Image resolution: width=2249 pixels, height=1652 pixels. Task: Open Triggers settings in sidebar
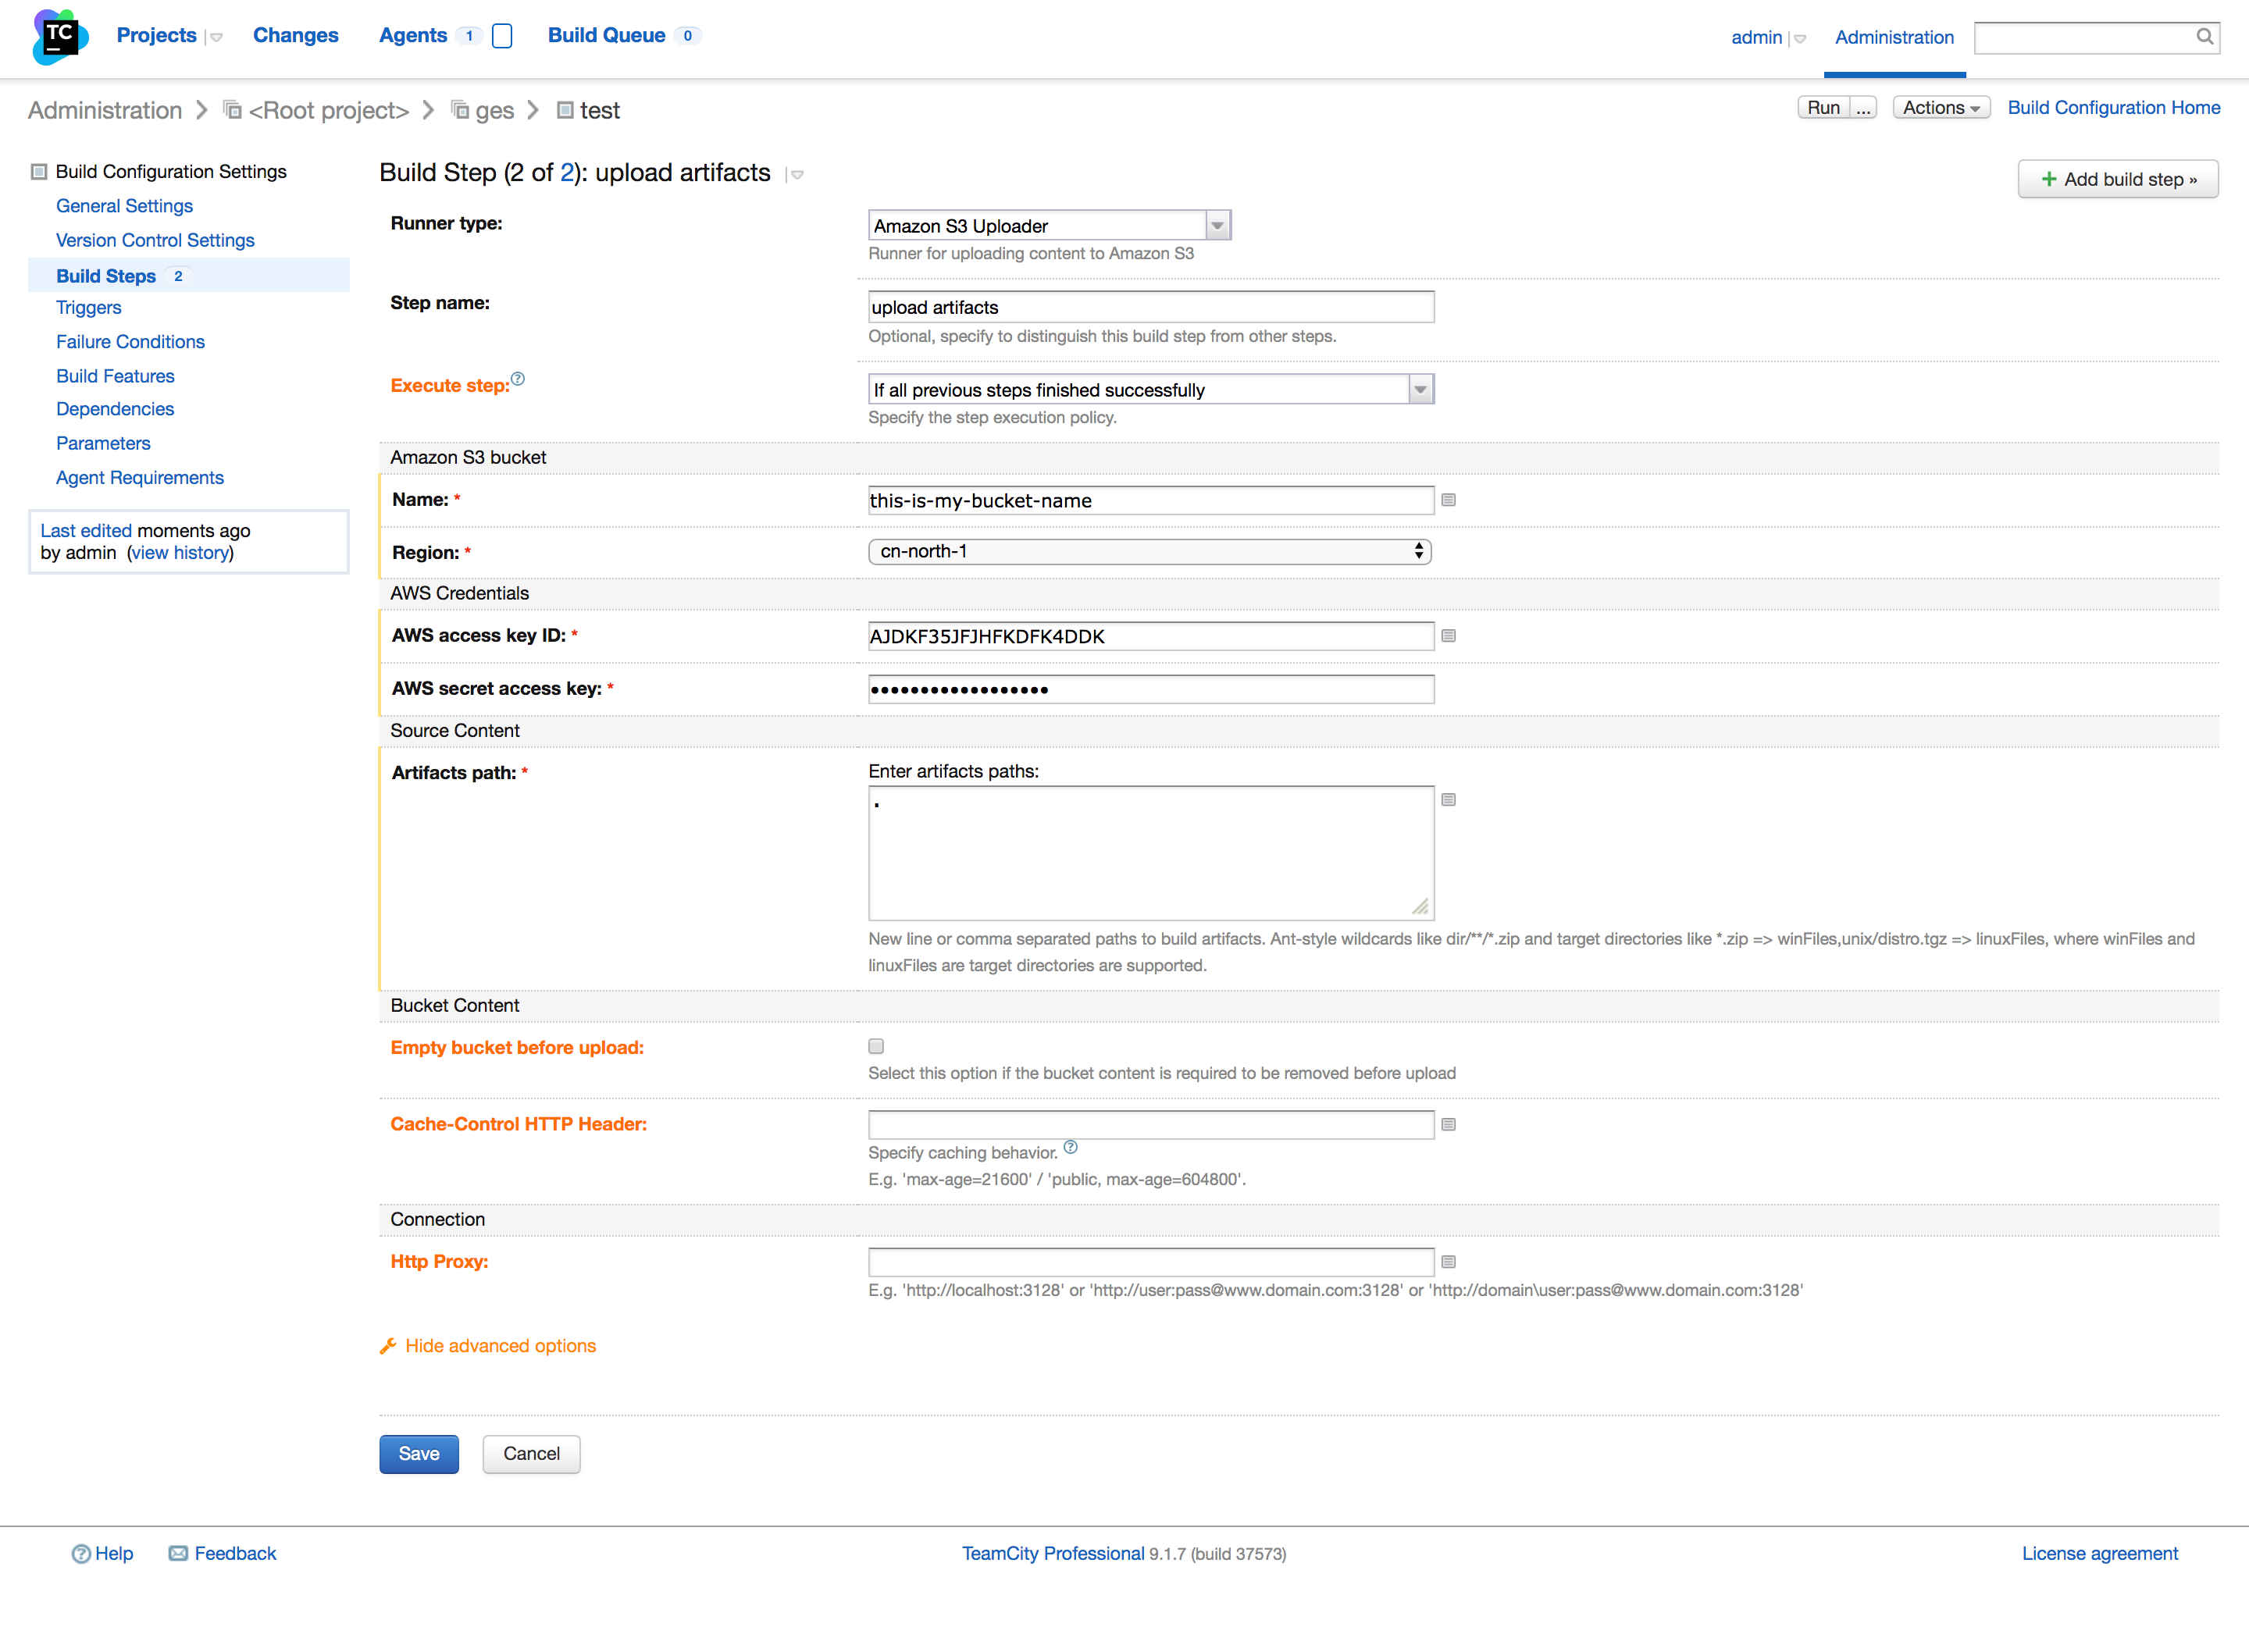coord(89,308)
